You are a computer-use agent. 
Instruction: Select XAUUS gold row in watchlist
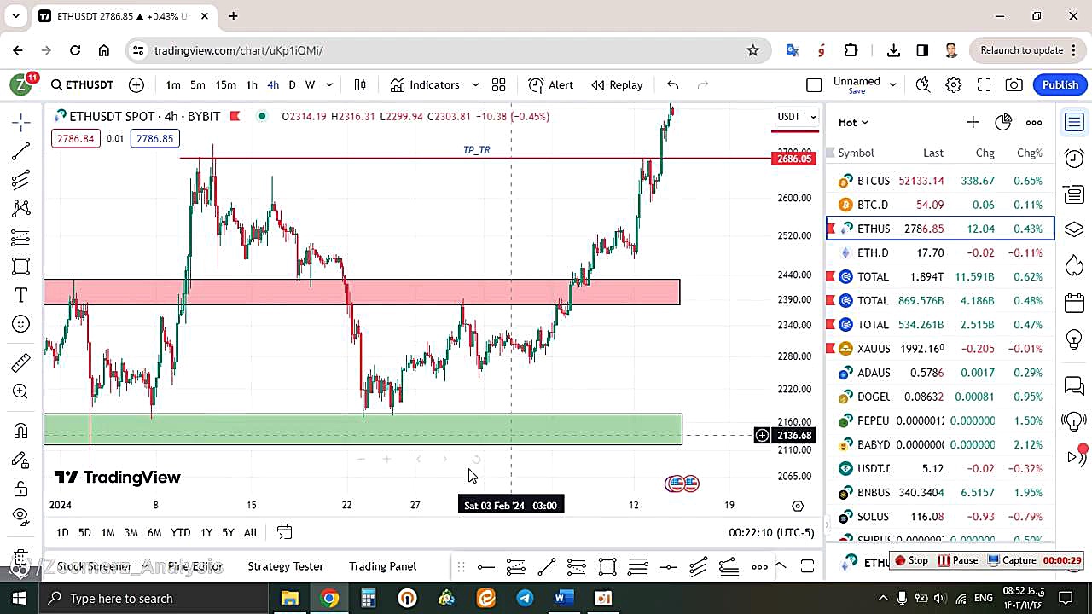[940, 348]
